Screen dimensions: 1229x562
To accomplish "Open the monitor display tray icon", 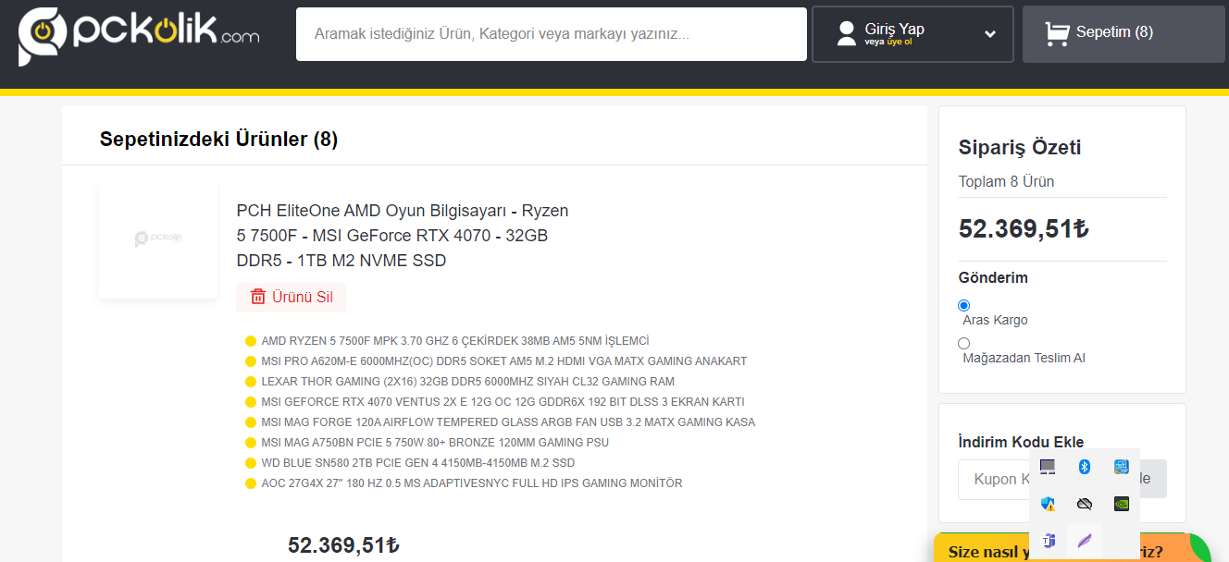I will coord(1048,467).
